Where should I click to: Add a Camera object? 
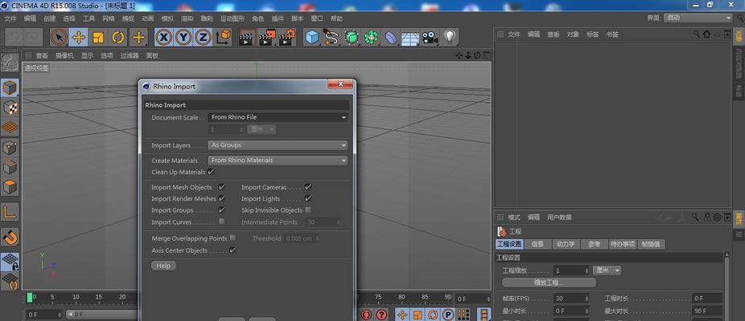(x=430, y=37)
